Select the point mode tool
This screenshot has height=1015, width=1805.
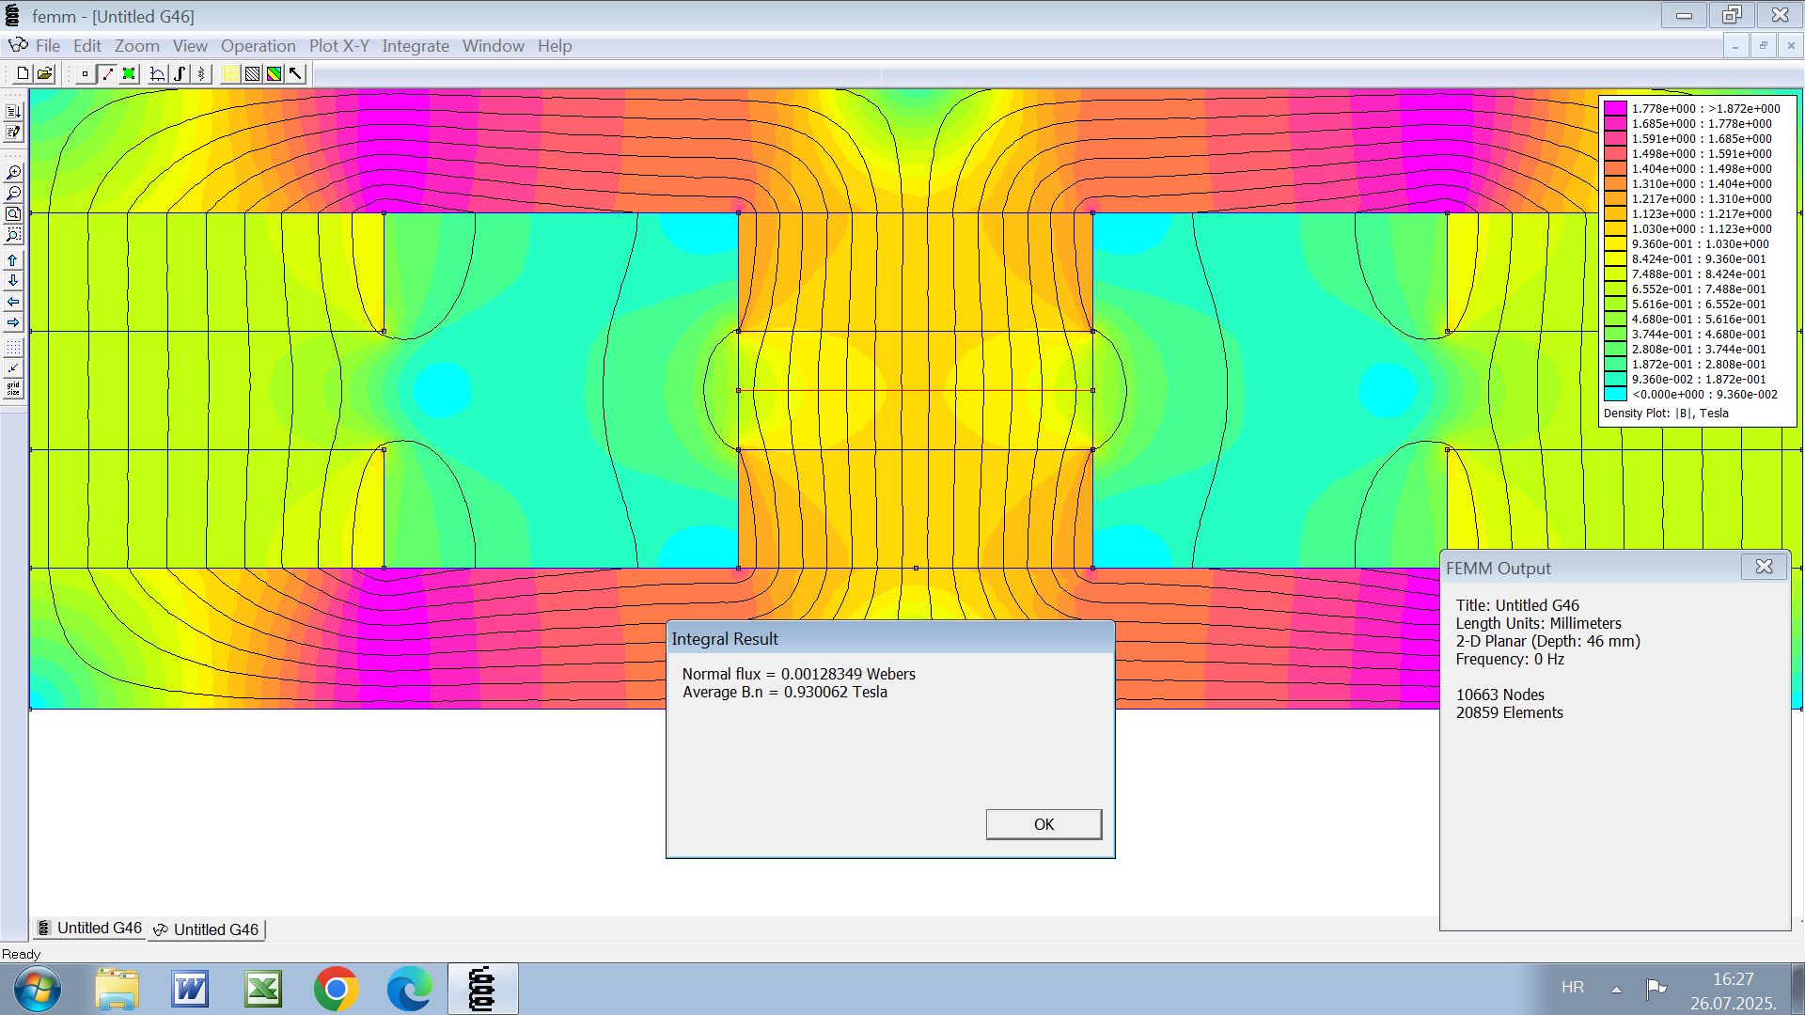(x=85, y=74)
